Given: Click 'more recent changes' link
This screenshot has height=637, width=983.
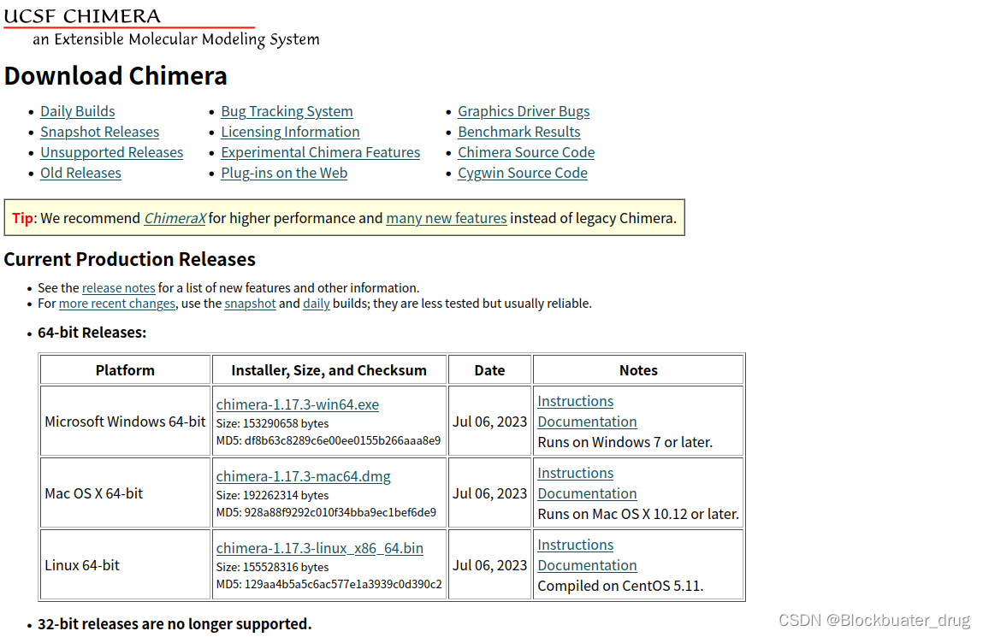Looking at the screenshot, I should click(117, 304).
